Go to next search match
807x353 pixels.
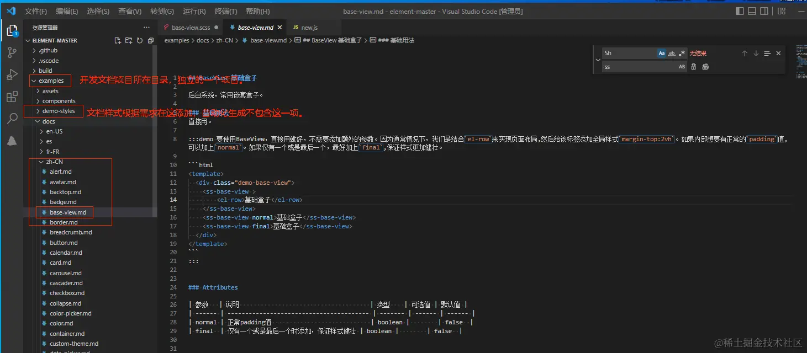pos(756,54)
